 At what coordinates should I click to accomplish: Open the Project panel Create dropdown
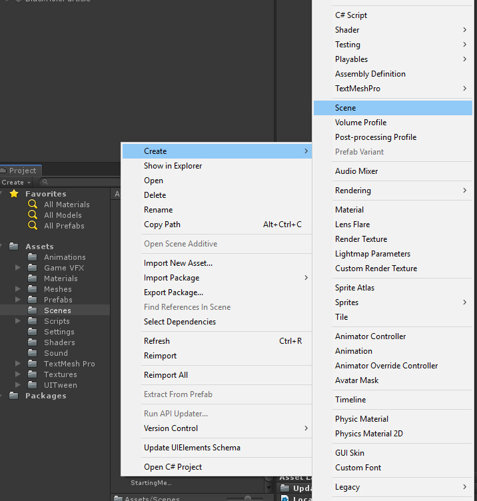click(15, 182)
